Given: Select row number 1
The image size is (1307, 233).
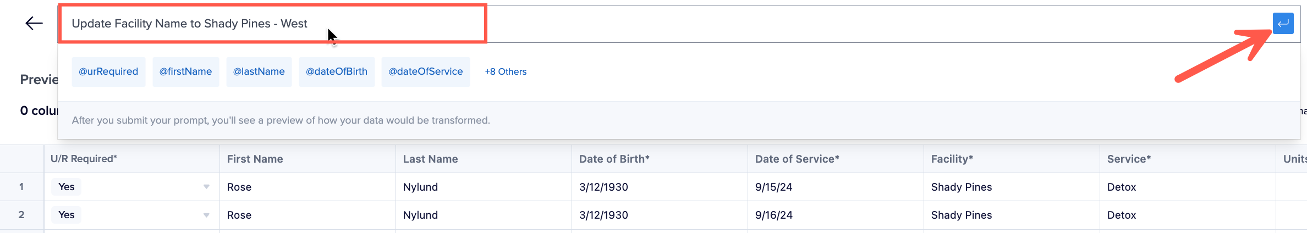Looking at the screenshot, I should point(21,187).
